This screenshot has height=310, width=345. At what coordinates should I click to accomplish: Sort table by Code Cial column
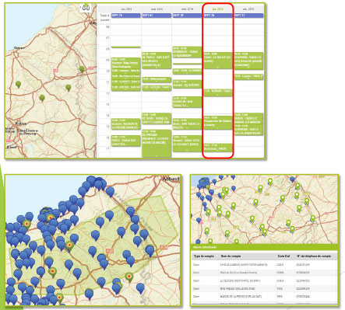click(x=283, y=256)
